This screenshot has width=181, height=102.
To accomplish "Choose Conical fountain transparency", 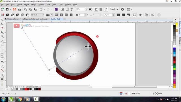I will click(x=66, y=15).
